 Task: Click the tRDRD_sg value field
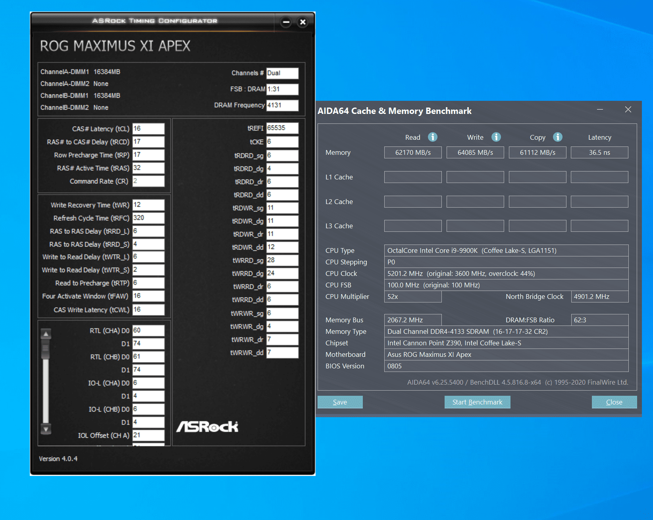click(x=282, y=156)
